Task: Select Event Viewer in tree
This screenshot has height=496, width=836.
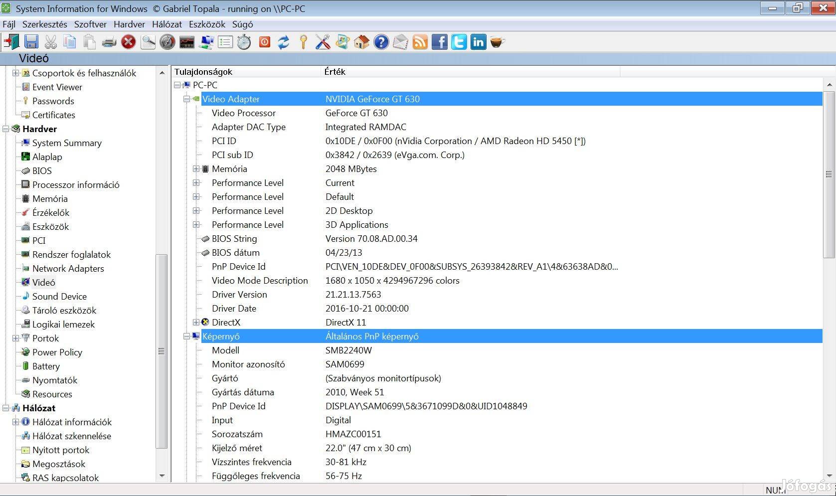Action: tap(57, 87)
